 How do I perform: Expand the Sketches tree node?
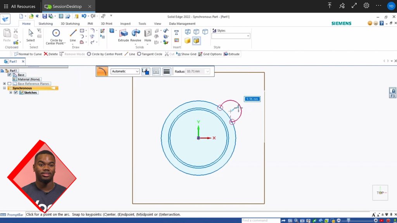coord(10,93)
